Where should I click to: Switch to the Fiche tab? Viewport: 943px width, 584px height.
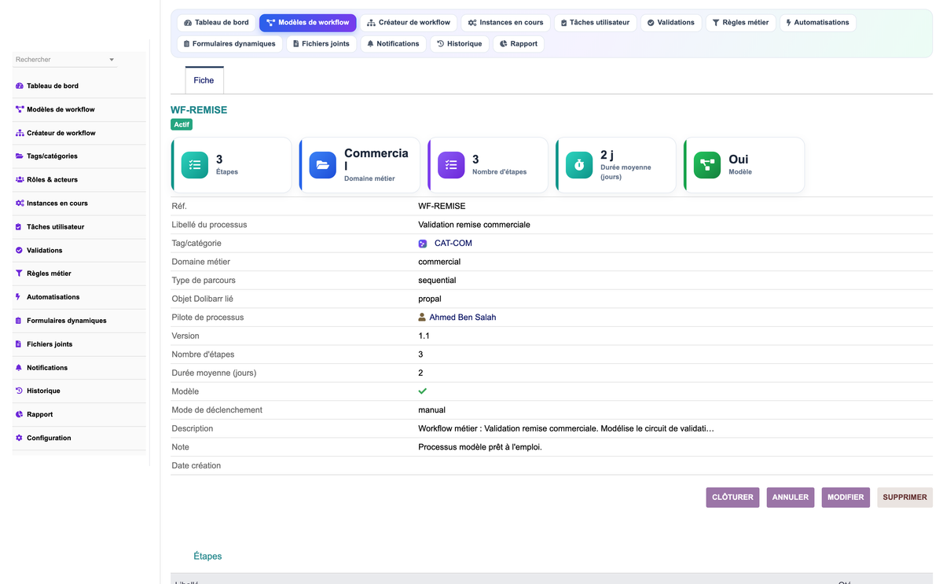pyautogui.click(x=204, y=80)
